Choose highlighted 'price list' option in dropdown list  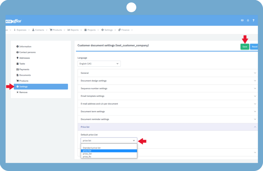[x=109, y=151]
